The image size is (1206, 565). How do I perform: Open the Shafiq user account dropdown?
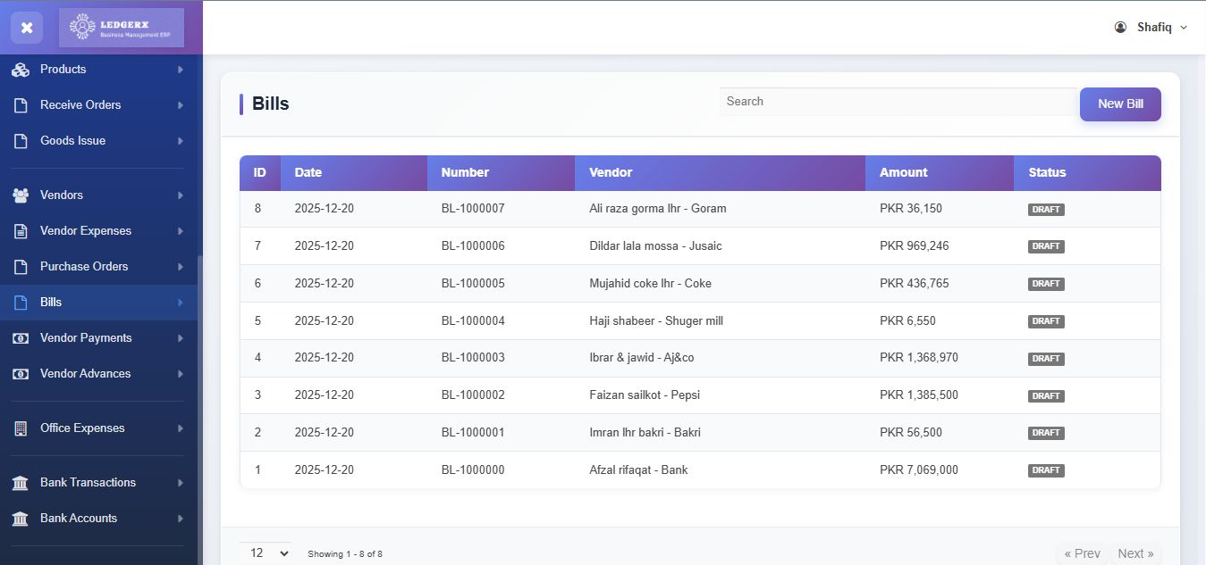coord(1151,28)
